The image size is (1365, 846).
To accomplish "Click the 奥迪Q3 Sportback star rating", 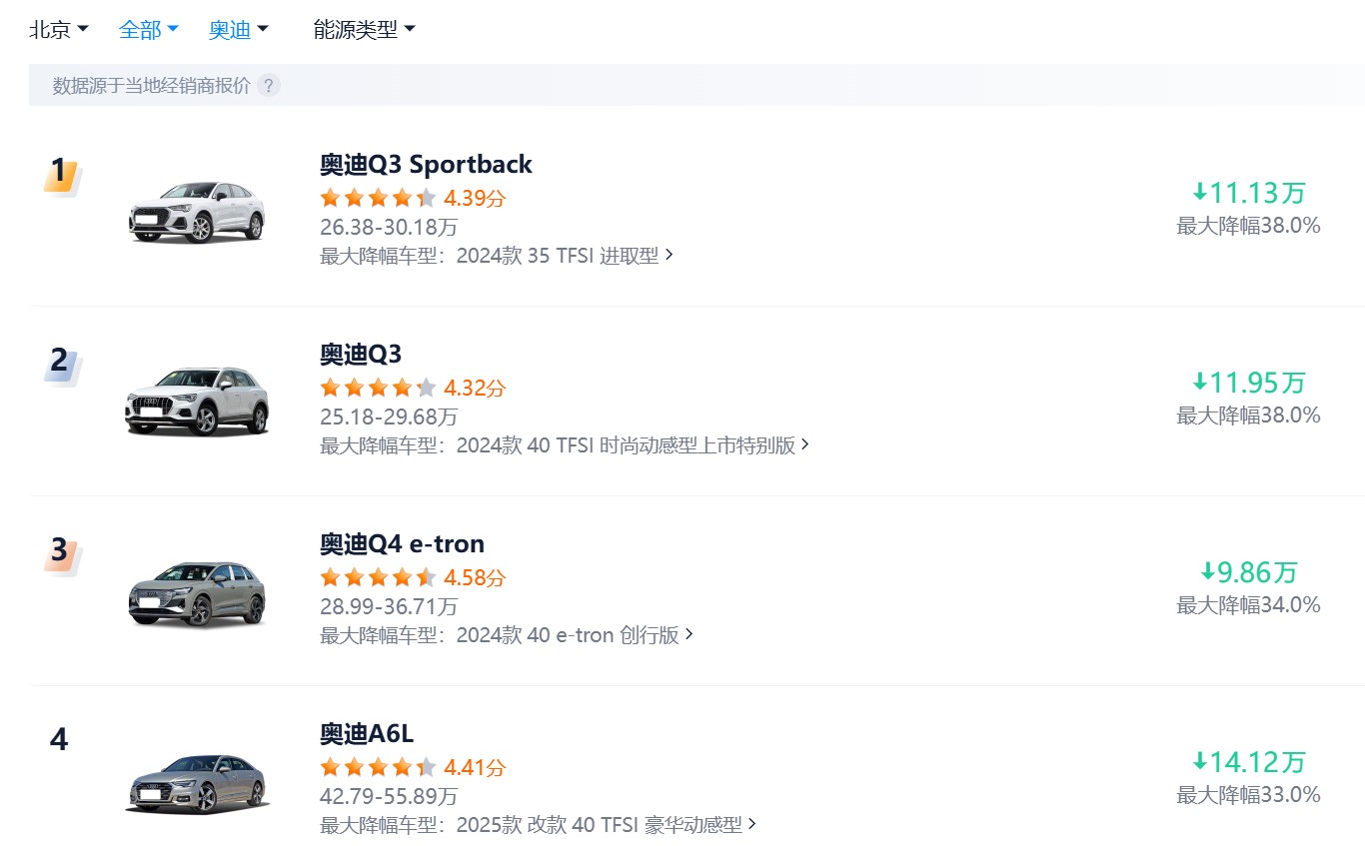I will click(x=378, y=198).
